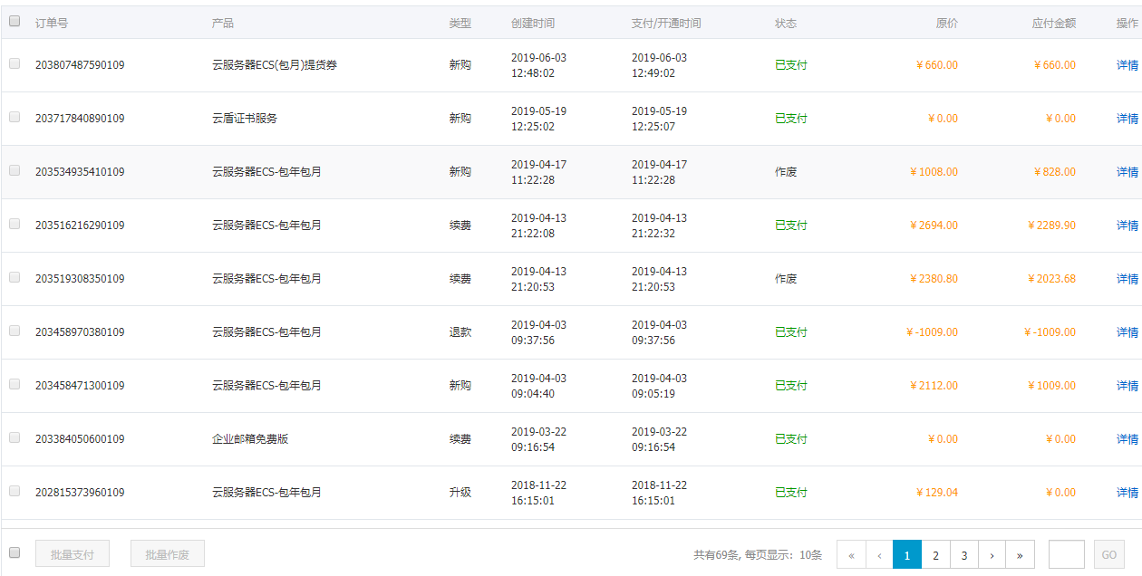Go to page 2 of orders
Screen dimensions: 1142x576
point(935,555)
